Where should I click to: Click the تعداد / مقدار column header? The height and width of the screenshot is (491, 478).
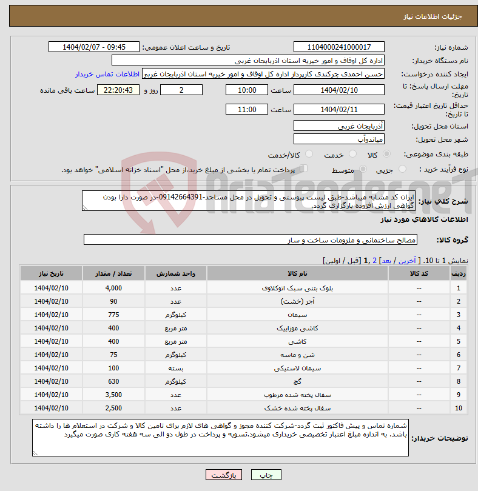point(113,273)
